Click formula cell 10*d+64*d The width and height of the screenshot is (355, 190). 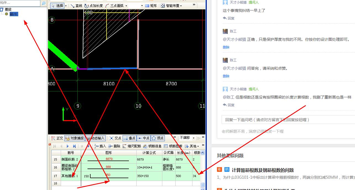pos(149,167)
